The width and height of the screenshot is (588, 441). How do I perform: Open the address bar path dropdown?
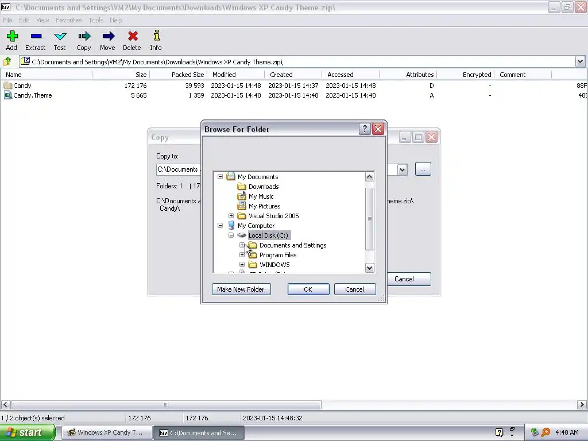[580, 61]
